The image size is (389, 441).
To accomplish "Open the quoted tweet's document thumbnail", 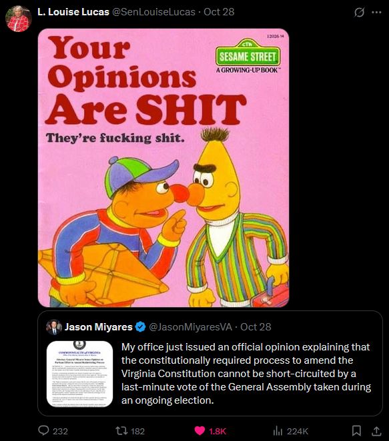I will 79,374.
